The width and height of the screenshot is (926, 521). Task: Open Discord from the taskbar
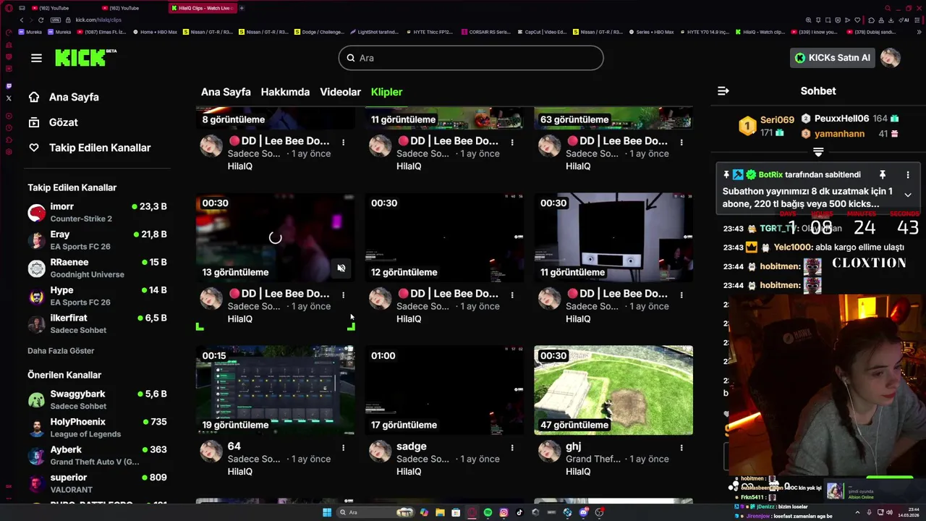(x=583, y=512)
